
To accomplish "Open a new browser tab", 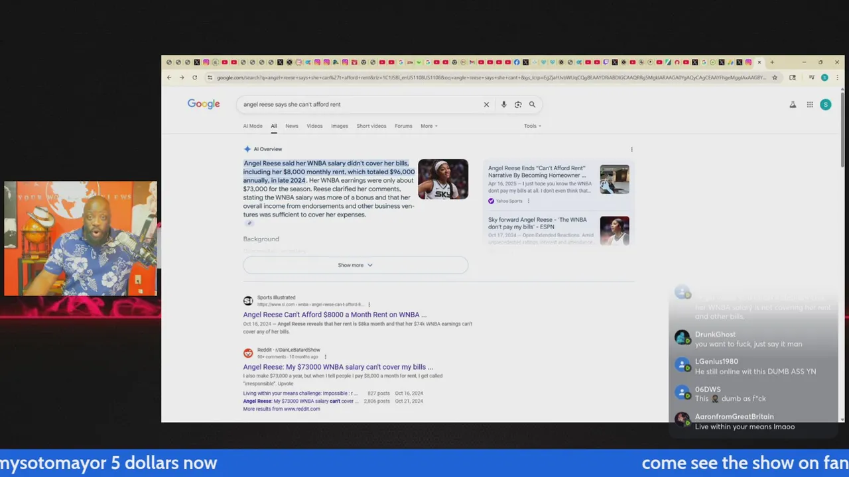I will 772,62.
